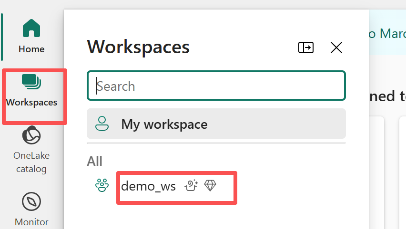The width and height of the screenshot is (406, 229).
Task: Open Workspaces from the left navigation
Action: pos(31,91)
